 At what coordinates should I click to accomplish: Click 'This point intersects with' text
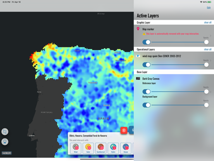click(x=79, y=140)
